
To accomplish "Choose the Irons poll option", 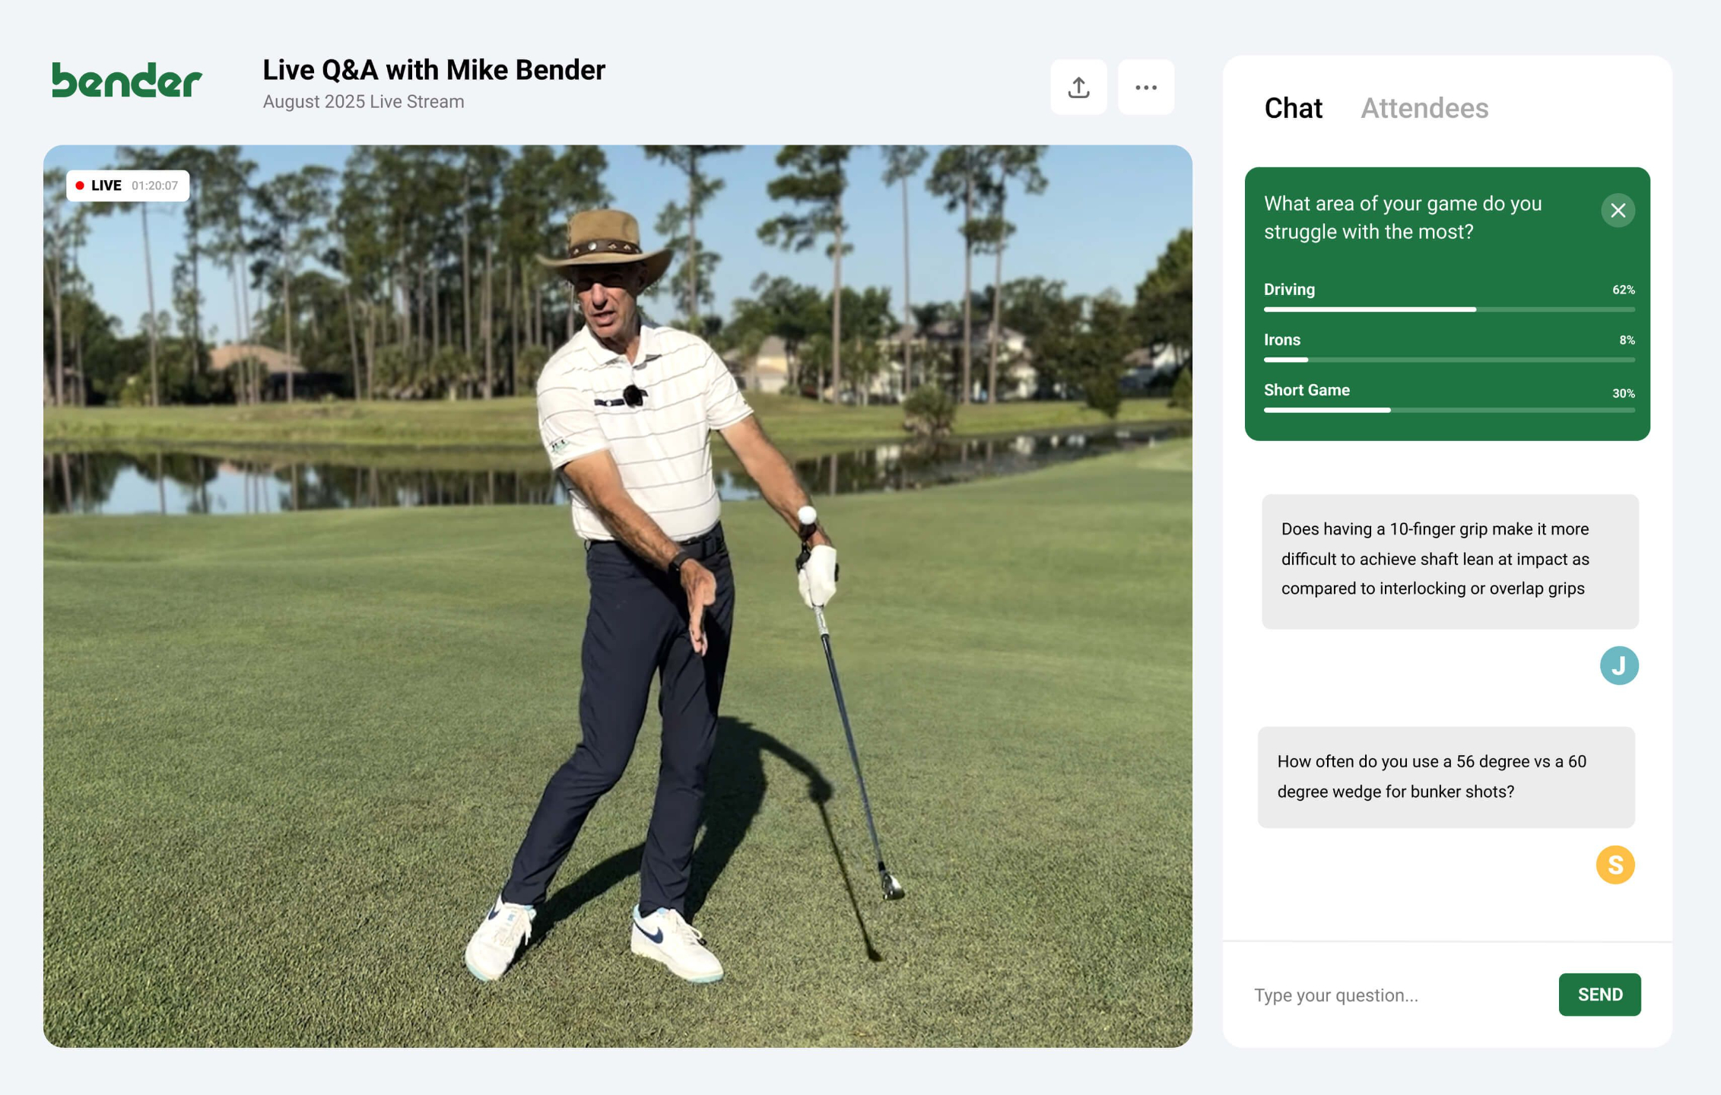I will 1282,340.
